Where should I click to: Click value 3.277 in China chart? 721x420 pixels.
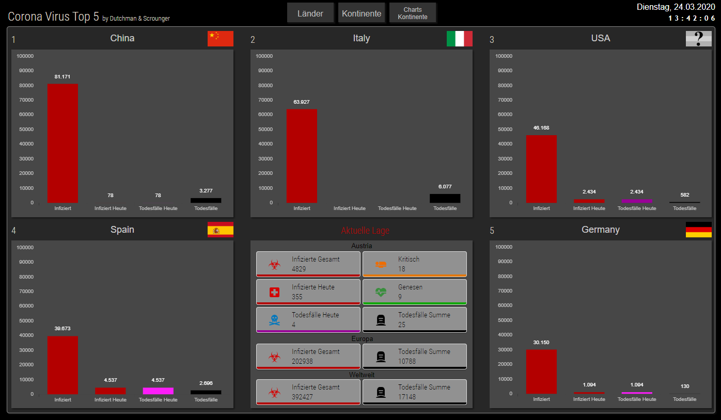coord(206,191)
